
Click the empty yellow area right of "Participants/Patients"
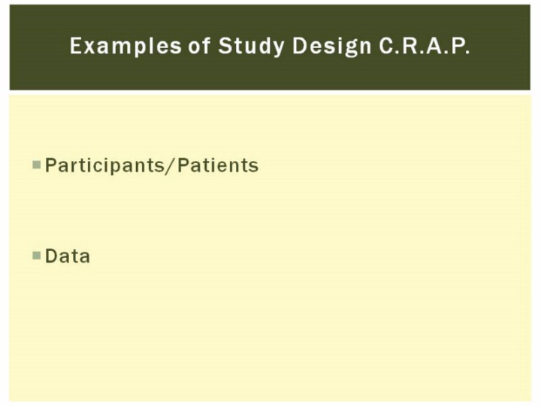(x=391, y=165)
